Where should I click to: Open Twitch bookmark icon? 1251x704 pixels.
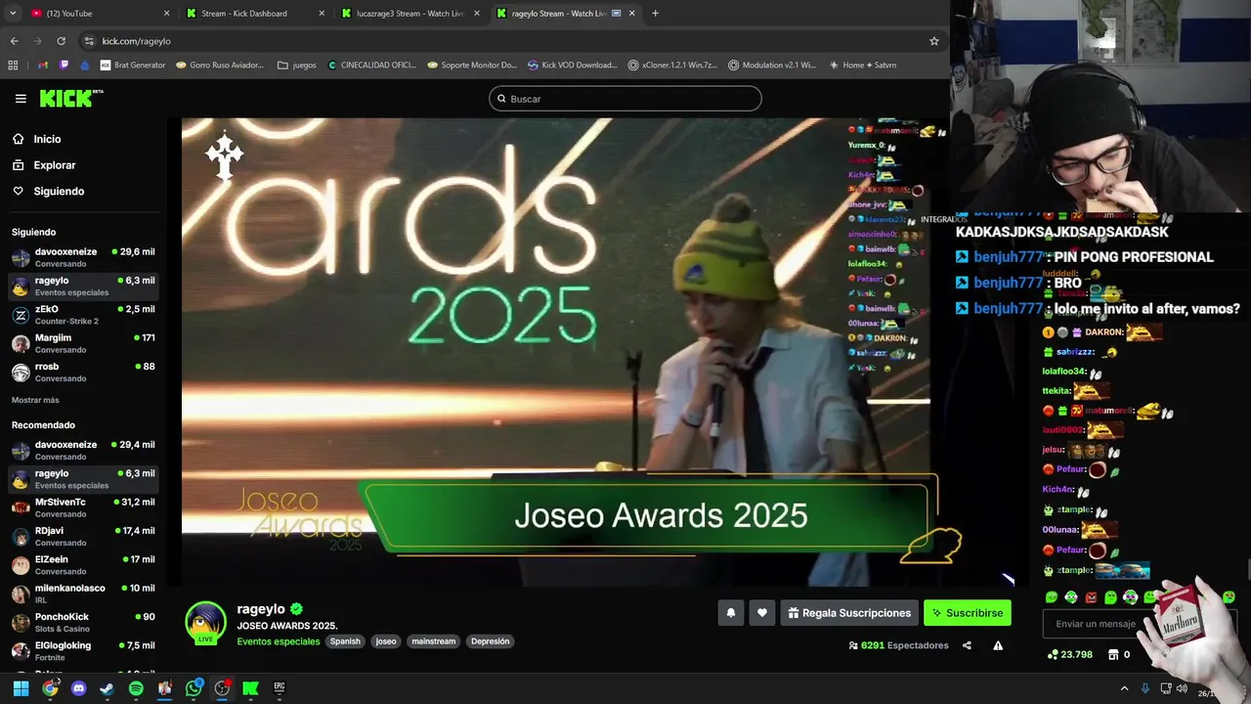pyautogui.click(x=65, y=66)
